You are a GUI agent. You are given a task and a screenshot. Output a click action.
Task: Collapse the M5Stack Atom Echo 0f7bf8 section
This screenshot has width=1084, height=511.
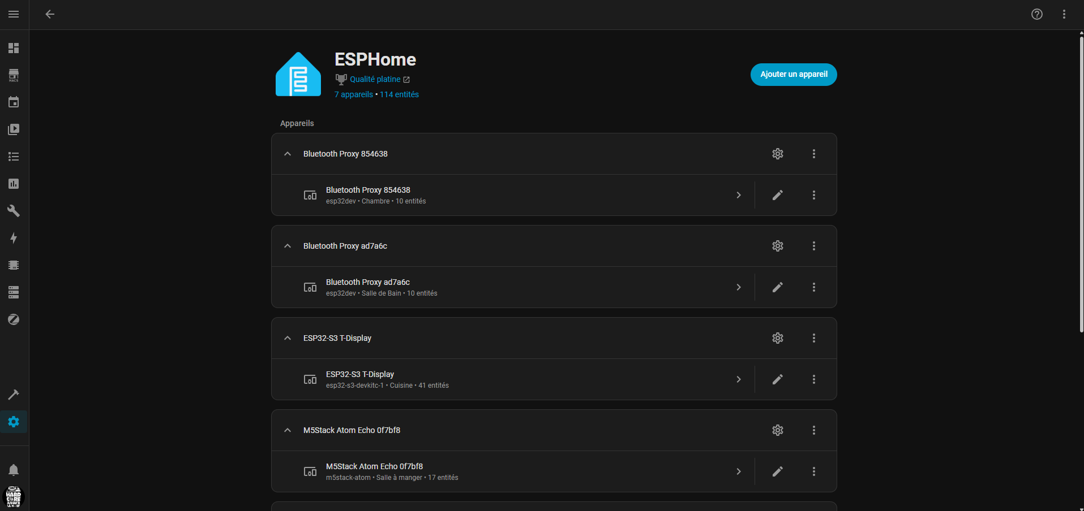point(288,430)
